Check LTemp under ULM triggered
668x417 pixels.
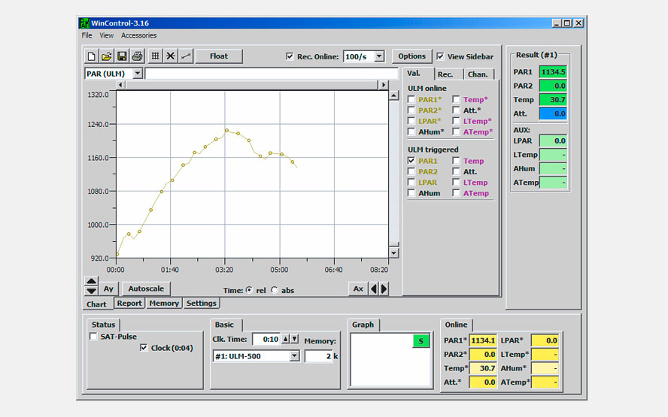pyautogui.click(x=456, y=182)
